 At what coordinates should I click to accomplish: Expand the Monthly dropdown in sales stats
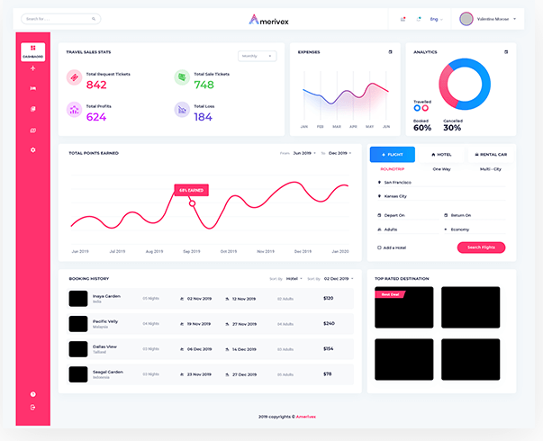[x=257, y=56]
